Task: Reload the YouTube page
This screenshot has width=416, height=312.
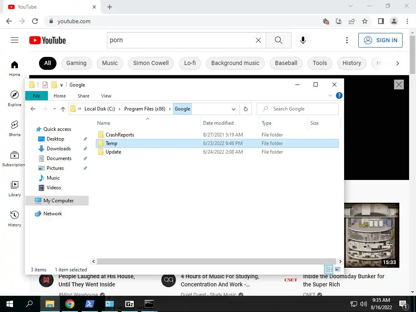Action: click(x=35, y=21)
